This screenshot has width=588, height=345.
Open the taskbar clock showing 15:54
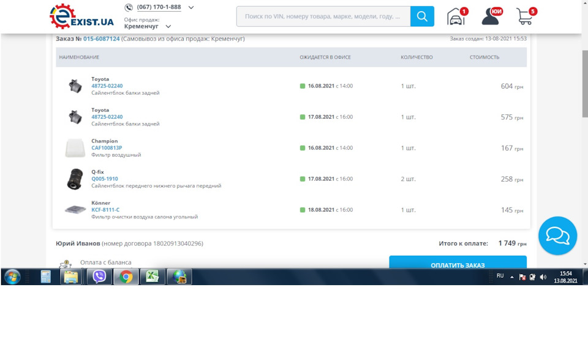tap(565, 277)
